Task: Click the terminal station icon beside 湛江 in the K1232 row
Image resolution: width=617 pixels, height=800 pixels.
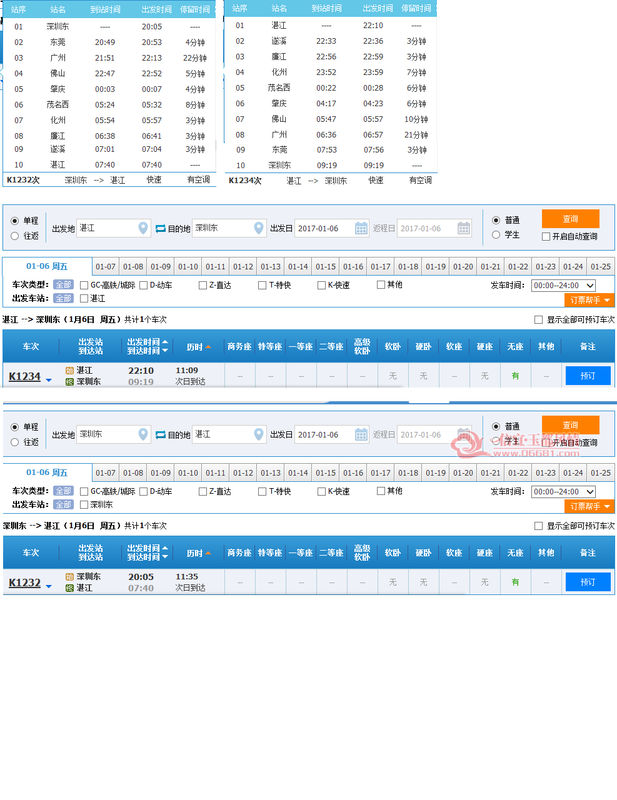Action: click(69, 588)
